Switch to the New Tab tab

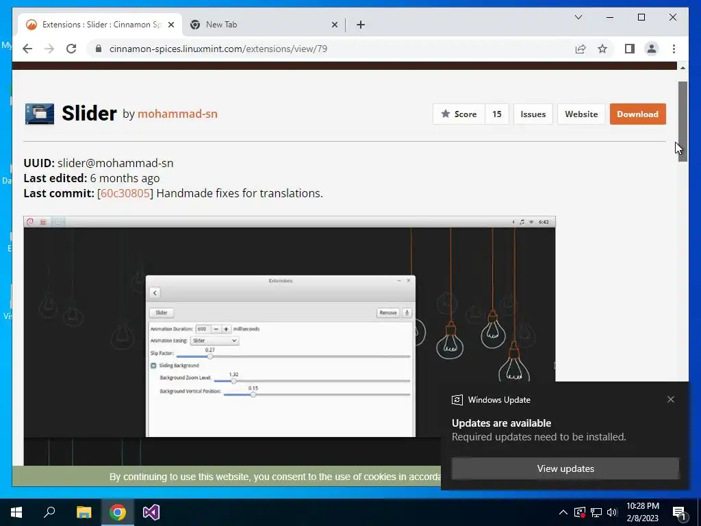click(264, 25)
